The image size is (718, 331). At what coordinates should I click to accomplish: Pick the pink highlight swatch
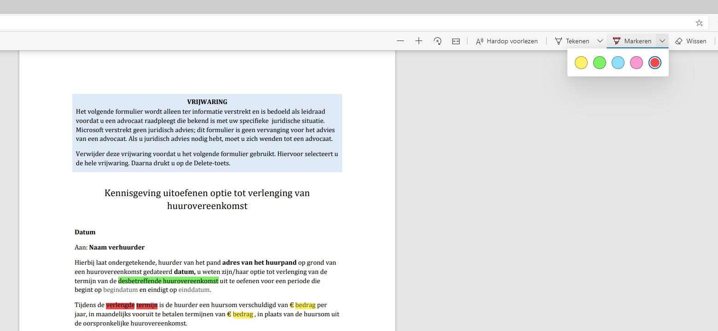(x=636, y=62)
